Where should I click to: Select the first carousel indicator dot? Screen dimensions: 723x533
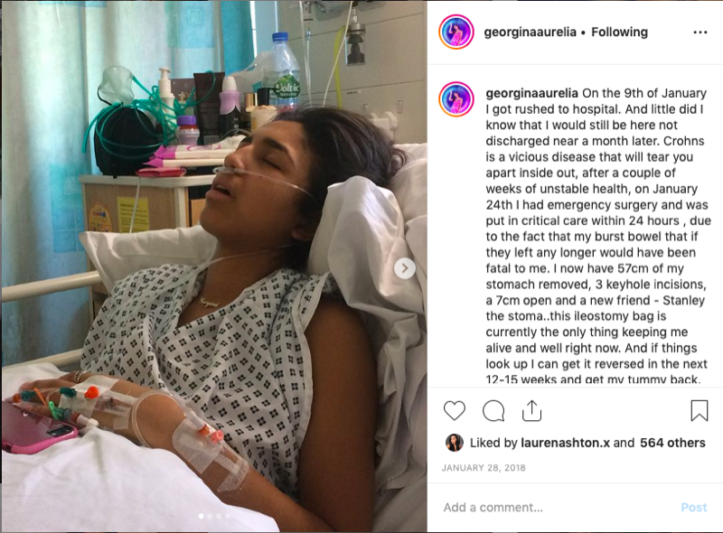click(201, 517)
